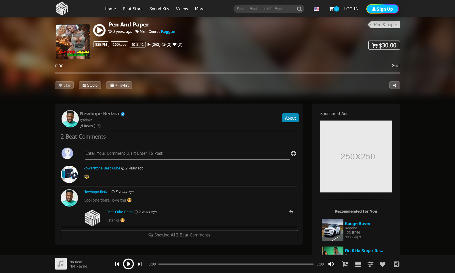455x273 pixels.
Task: Mute the bottom player volume icon
Action: pos(331,264)
